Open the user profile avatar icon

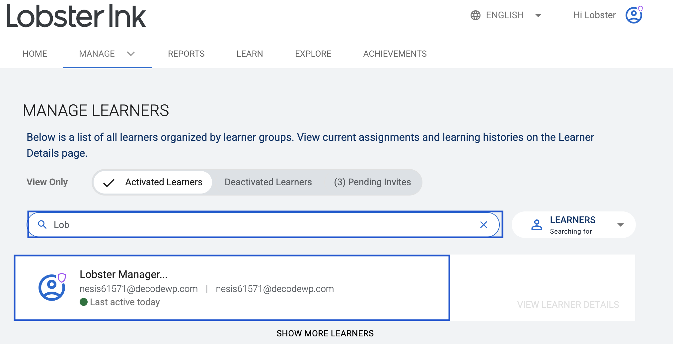pos(634,15)
